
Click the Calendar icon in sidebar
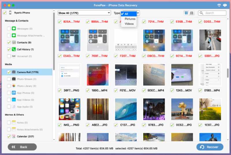coord(14,136)
